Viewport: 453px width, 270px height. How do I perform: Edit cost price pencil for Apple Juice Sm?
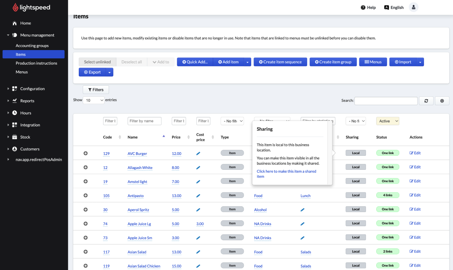click(x=198, y=238)
